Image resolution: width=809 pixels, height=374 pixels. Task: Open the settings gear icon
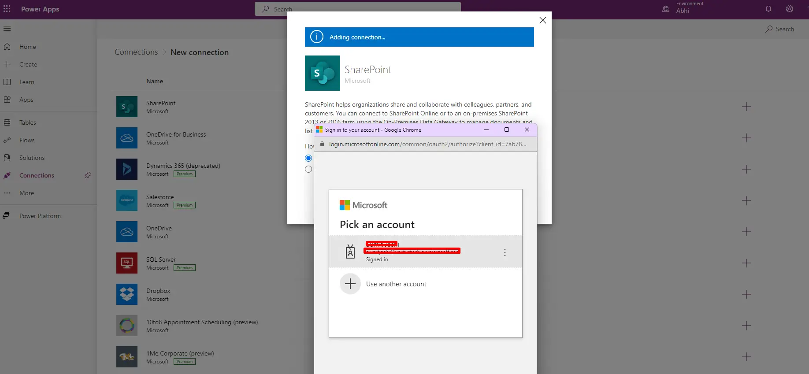[790, 9]
